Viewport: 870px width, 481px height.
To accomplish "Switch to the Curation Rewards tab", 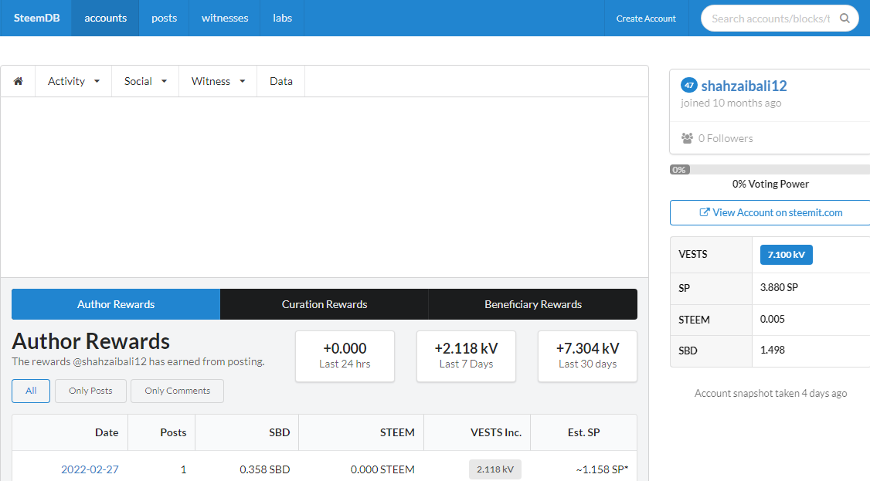I will click(x=325, y=304).
